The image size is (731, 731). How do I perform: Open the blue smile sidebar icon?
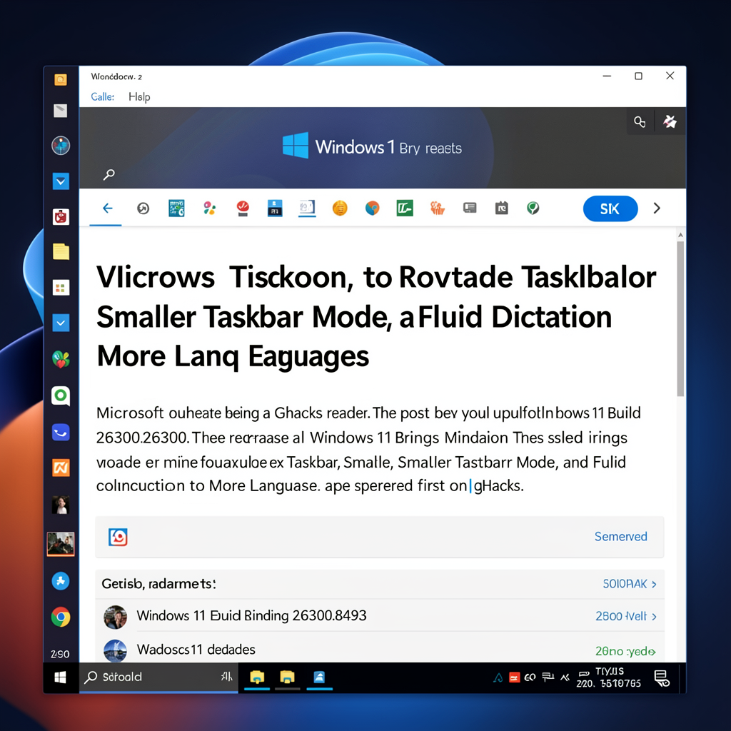pos(61,432)
